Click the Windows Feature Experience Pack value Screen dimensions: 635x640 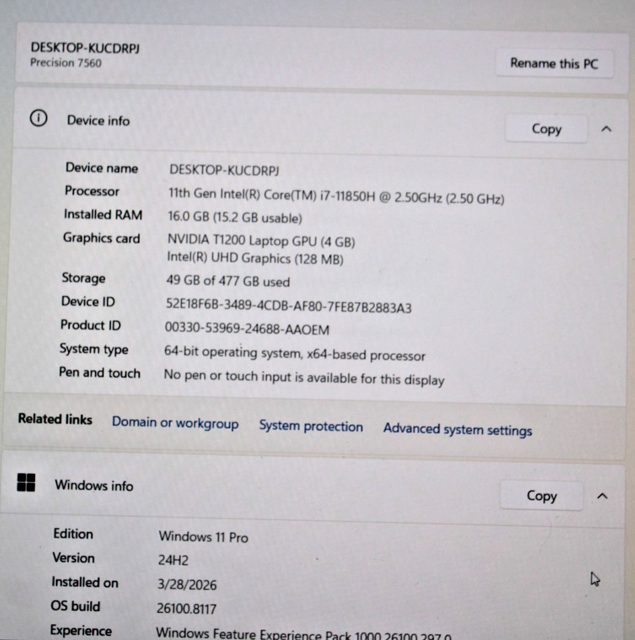coord(303,635)
